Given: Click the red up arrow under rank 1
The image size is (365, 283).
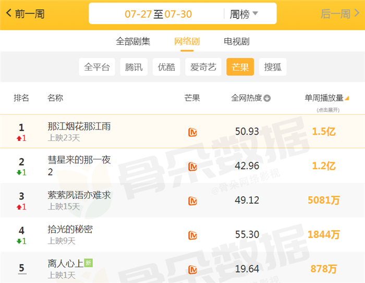Looking at the screenshot, I should 19,138.
